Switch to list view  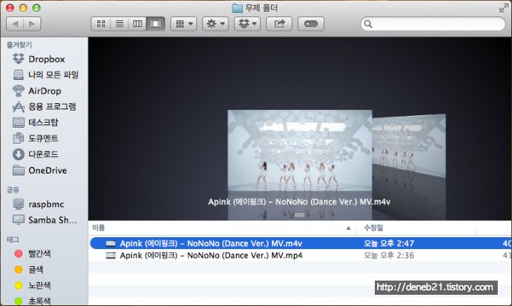point(119,24)
